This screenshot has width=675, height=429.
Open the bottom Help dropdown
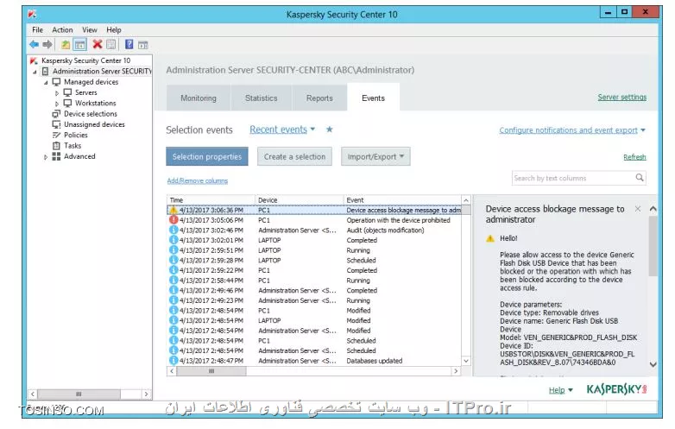click(x=560, y=390)
